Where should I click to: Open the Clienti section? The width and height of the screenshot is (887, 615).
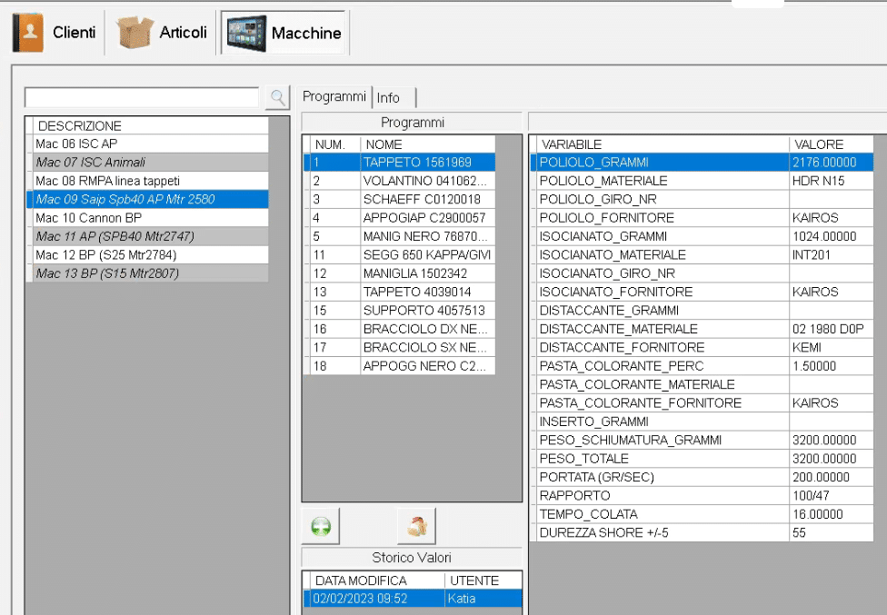55,33
